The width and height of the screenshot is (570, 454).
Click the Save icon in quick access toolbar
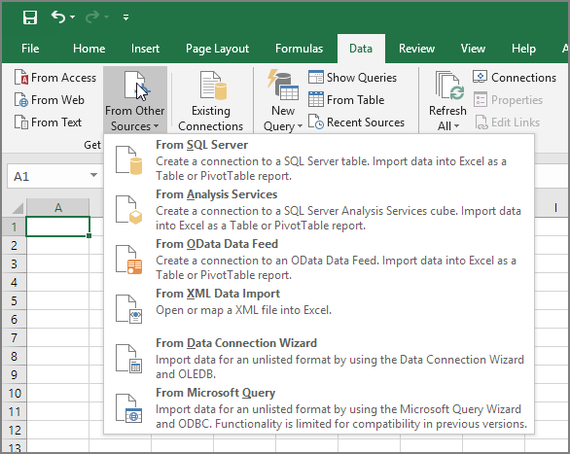(30, 17)
